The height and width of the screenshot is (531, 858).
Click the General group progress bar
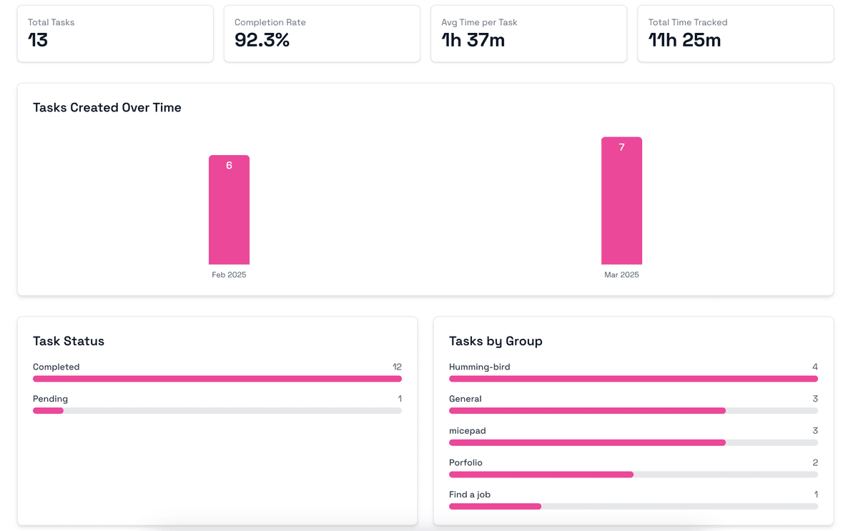click(633, 411)
